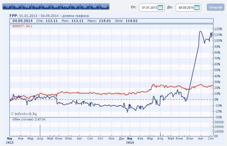
Task: Click the Макс: 114.61 maximum value
Action: click(x=99, y=21)
